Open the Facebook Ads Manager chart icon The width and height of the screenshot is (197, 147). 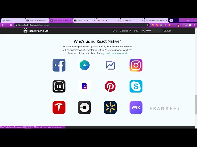(x=110, y=65)
